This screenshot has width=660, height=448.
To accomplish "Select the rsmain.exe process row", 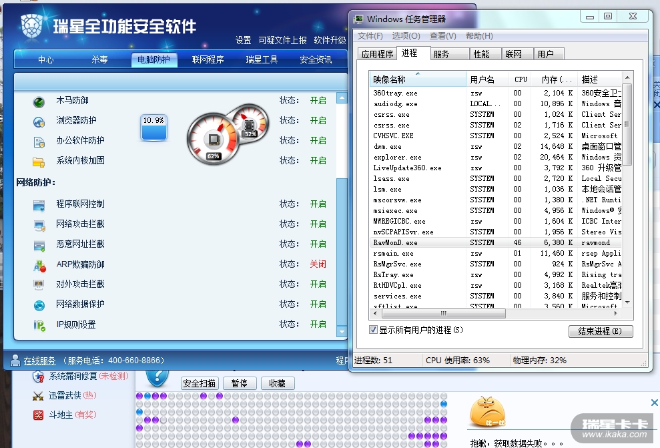I will click(495, 254).
